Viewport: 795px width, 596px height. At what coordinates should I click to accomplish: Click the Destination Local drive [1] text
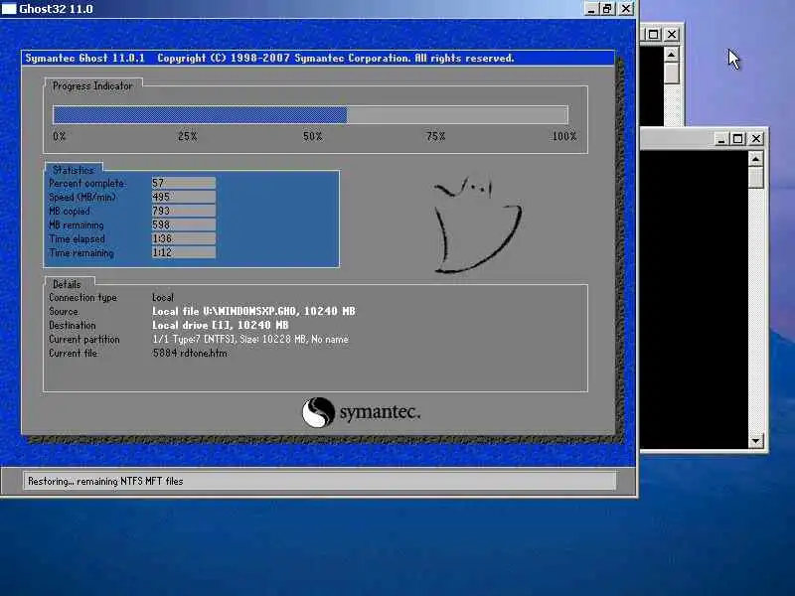[x=220, y=325]
